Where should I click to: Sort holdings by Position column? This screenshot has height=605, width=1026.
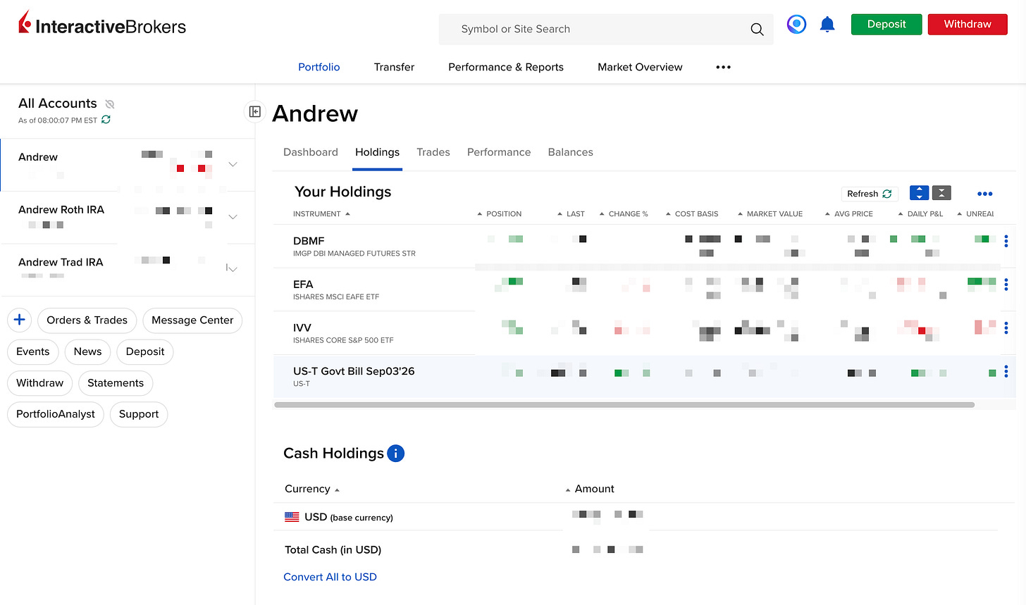[x=500, y=213]
